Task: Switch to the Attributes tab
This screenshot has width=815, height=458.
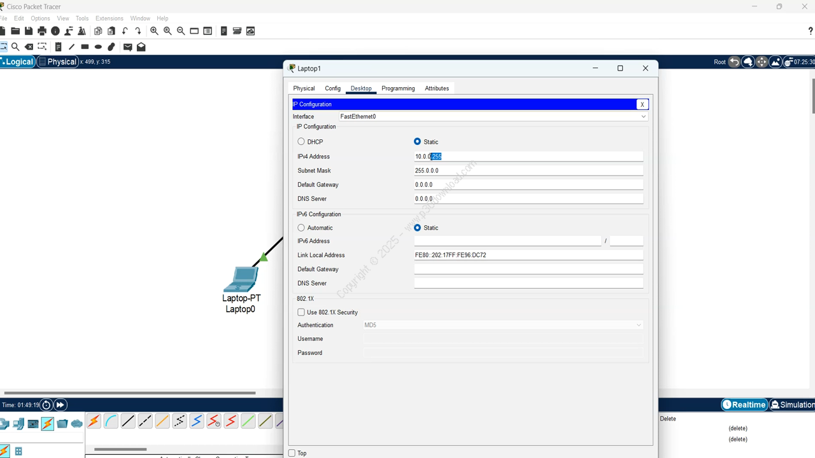Action: point(437,88)
